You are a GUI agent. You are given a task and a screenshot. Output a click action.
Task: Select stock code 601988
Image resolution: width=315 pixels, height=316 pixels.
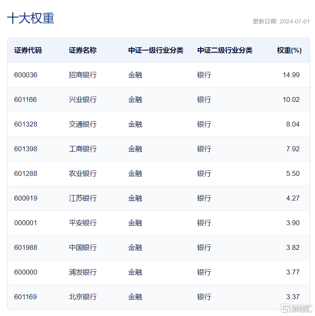click(x=26, y=247)
